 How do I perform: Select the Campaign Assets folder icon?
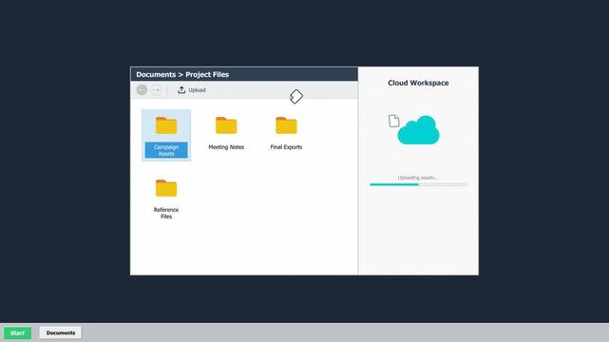tap(166, 125)
